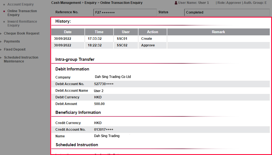
Task: Click debit account name User 2
Action: tap(99, 91)
